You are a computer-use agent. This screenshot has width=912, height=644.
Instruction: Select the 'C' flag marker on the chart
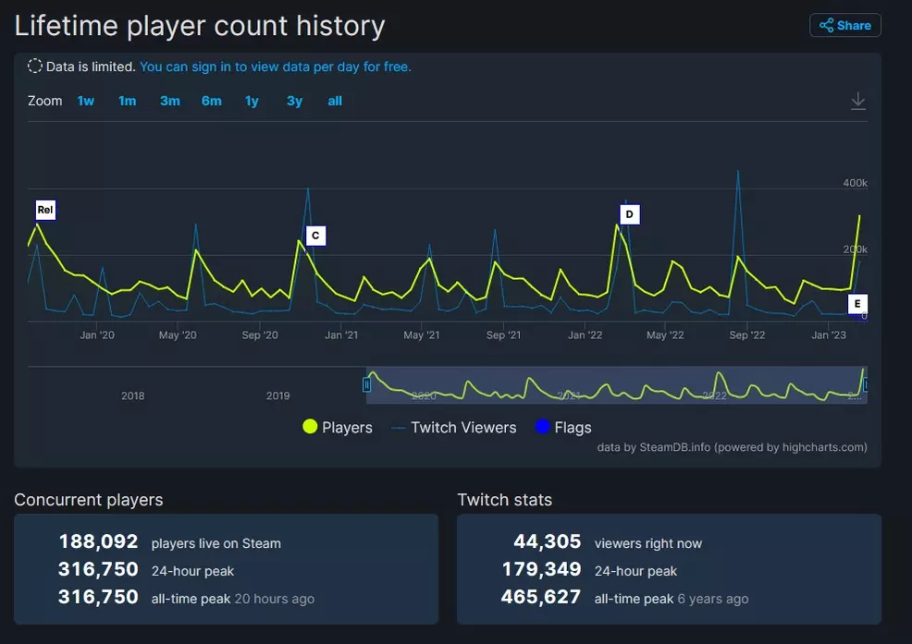(314, 236)
